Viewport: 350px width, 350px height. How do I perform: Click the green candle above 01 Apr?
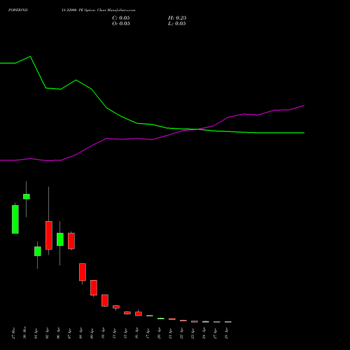point(38,251)
